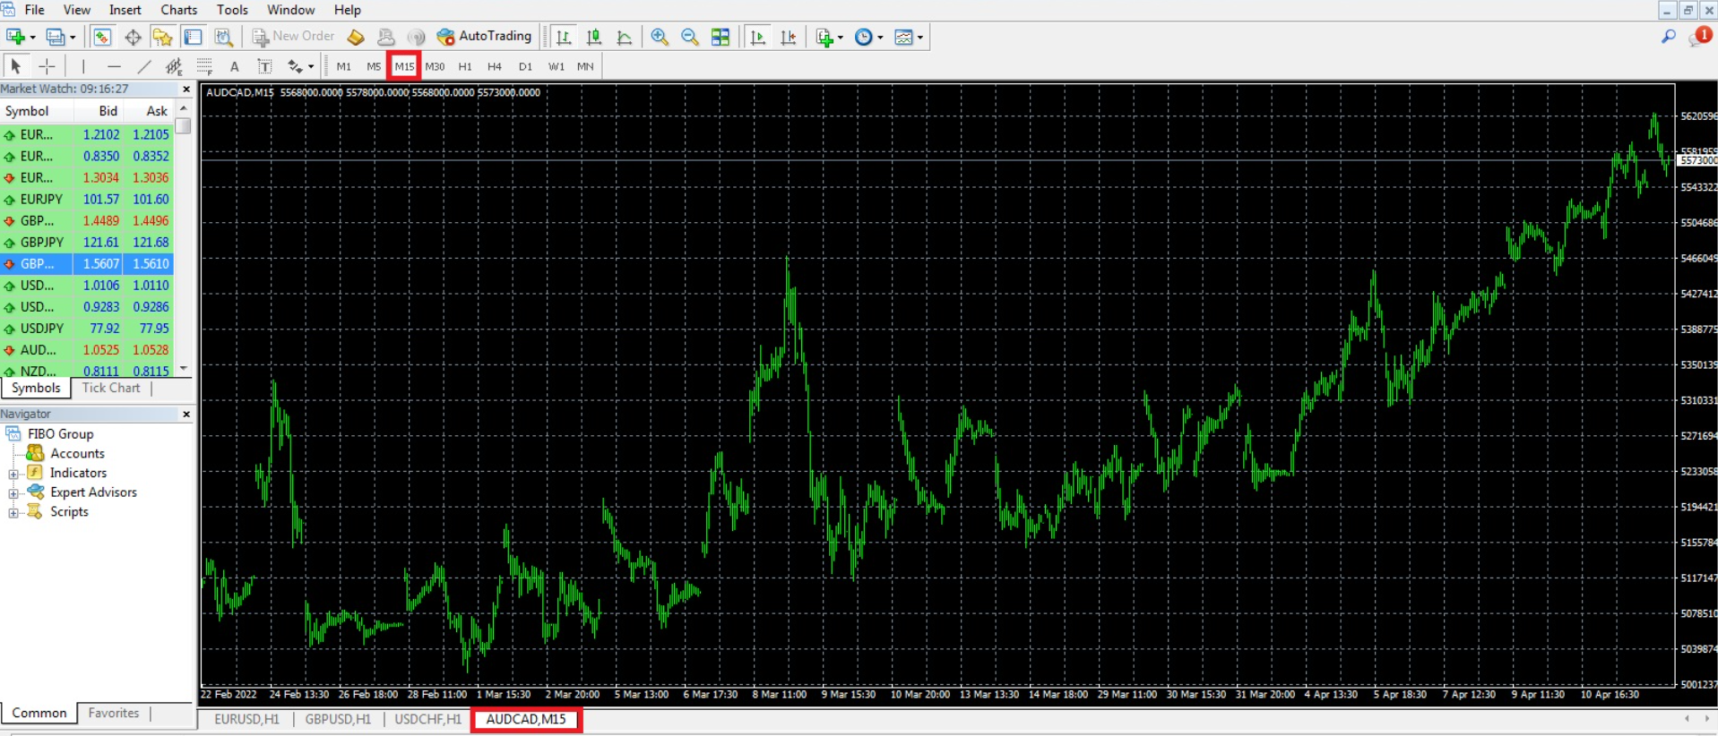Toggle the Navigator star-folder icon
This screenshot has height=736, width=1718.
162,37
